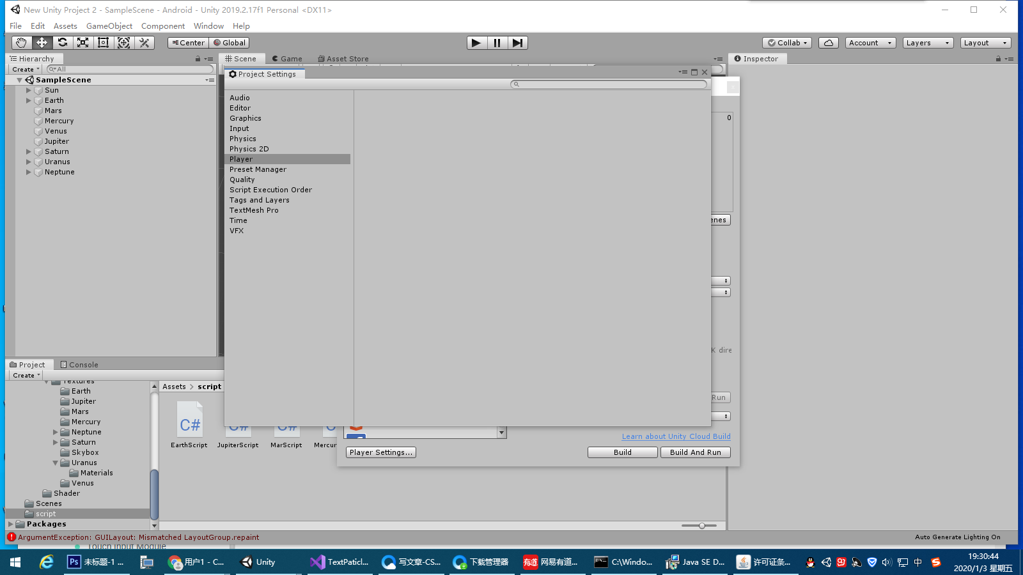Expand the Sun object

point(29,90)
